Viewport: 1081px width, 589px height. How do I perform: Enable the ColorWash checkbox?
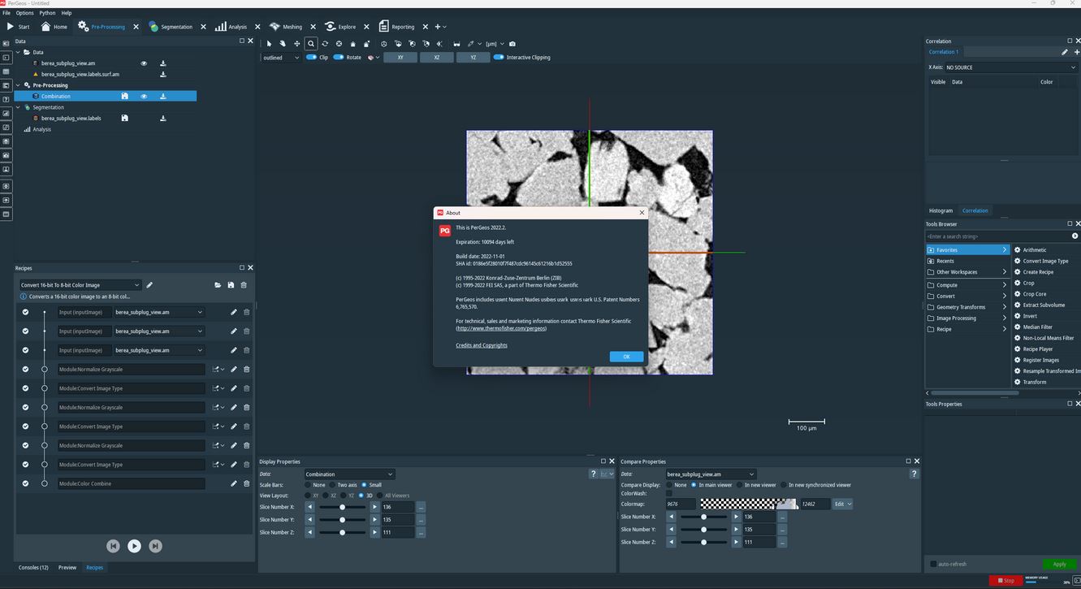668,493
